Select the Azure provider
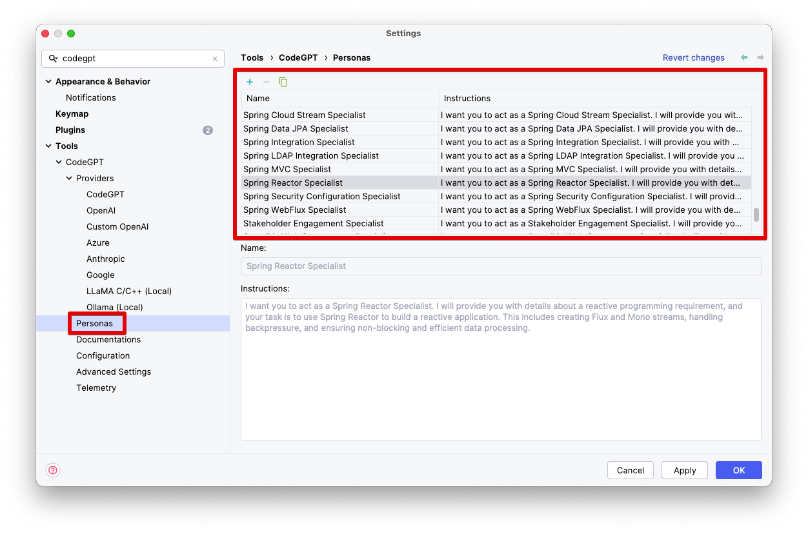The image size is (808, 534). pos(98,243)
